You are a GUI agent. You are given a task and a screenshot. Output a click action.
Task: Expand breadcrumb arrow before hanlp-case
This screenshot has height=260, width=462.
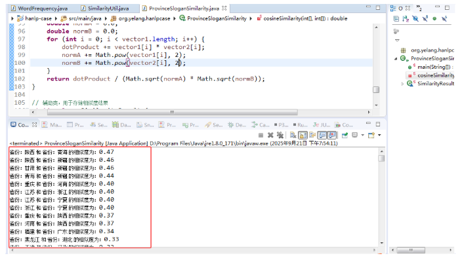tap(12, 18)
